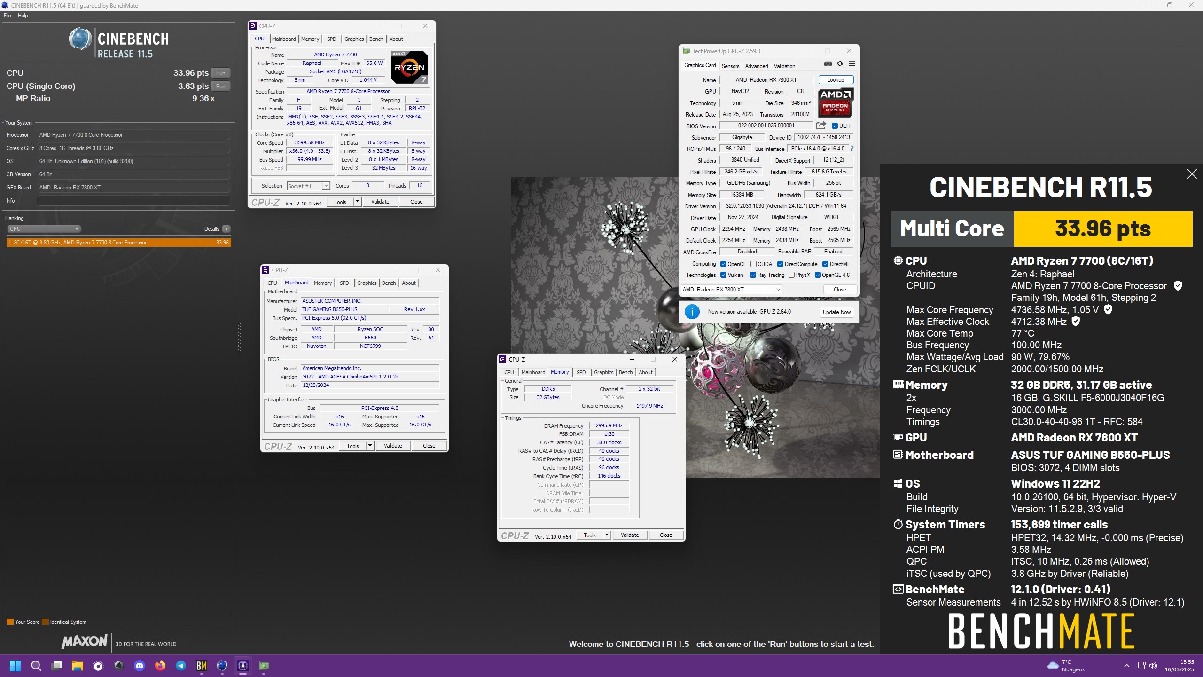Toggle the DirectML checkbox
This screenshot has height=677, width=1203.
(825, 264)
